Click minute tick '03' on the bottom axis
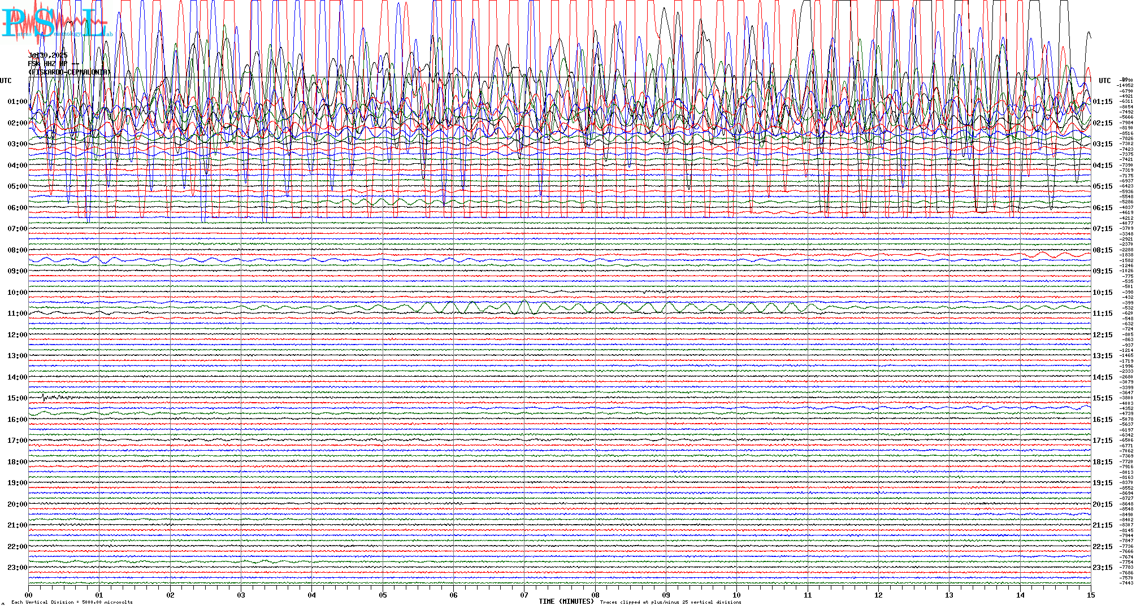Screen dimensions: 1136x610 241,595
